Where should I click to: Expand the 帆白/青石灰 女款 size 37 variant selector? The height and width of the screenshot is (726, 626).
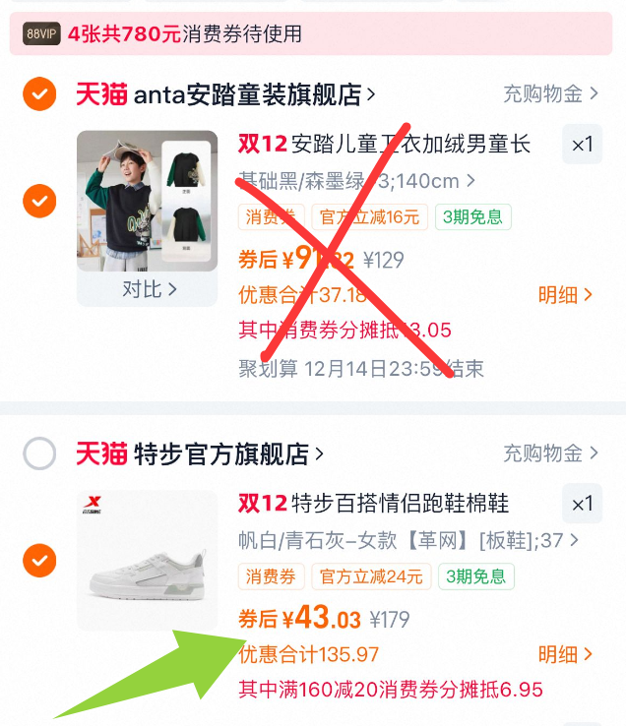click(408, 540)
